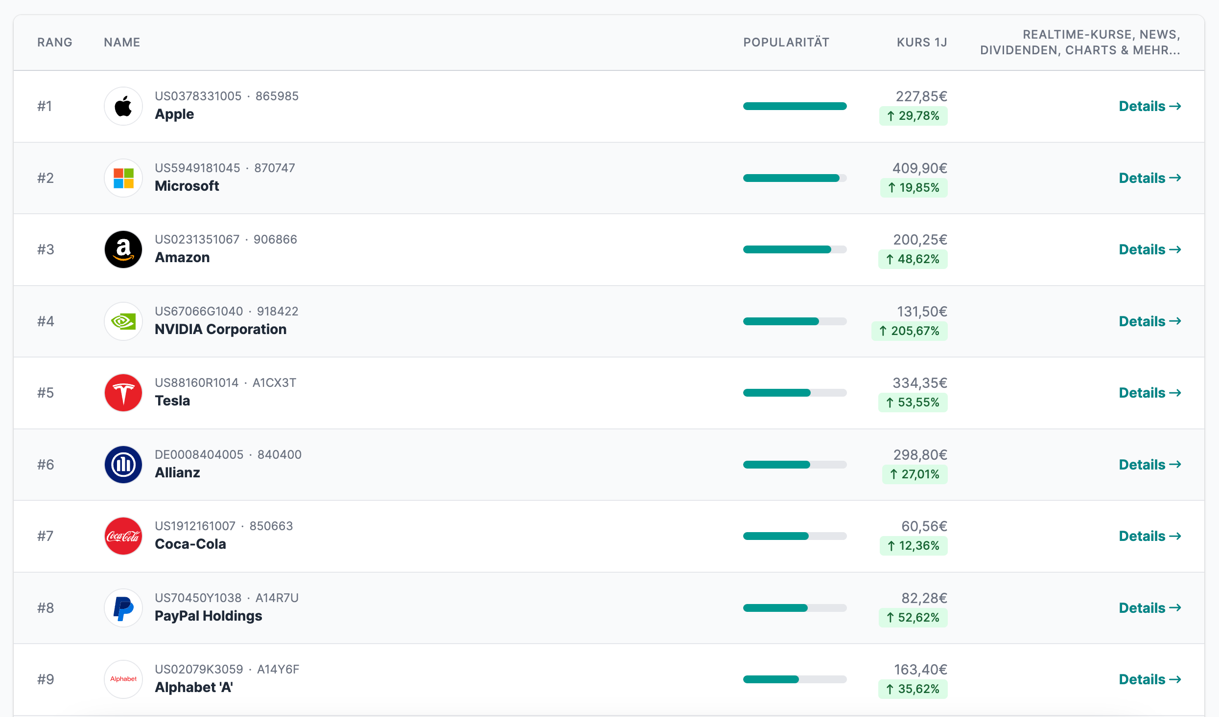1219x717 pixels.
Task: Click the 53,55% change badge
Action: [x=913, y=403]
